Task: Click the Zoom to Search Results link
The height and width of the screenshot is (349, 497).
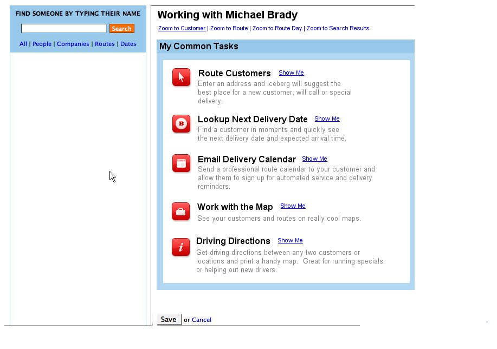Action: coord(338,29)
